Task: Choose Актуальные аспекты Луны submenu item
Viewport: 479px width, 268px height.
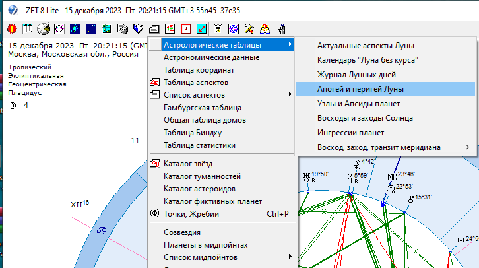Action: tap(385, 46)
